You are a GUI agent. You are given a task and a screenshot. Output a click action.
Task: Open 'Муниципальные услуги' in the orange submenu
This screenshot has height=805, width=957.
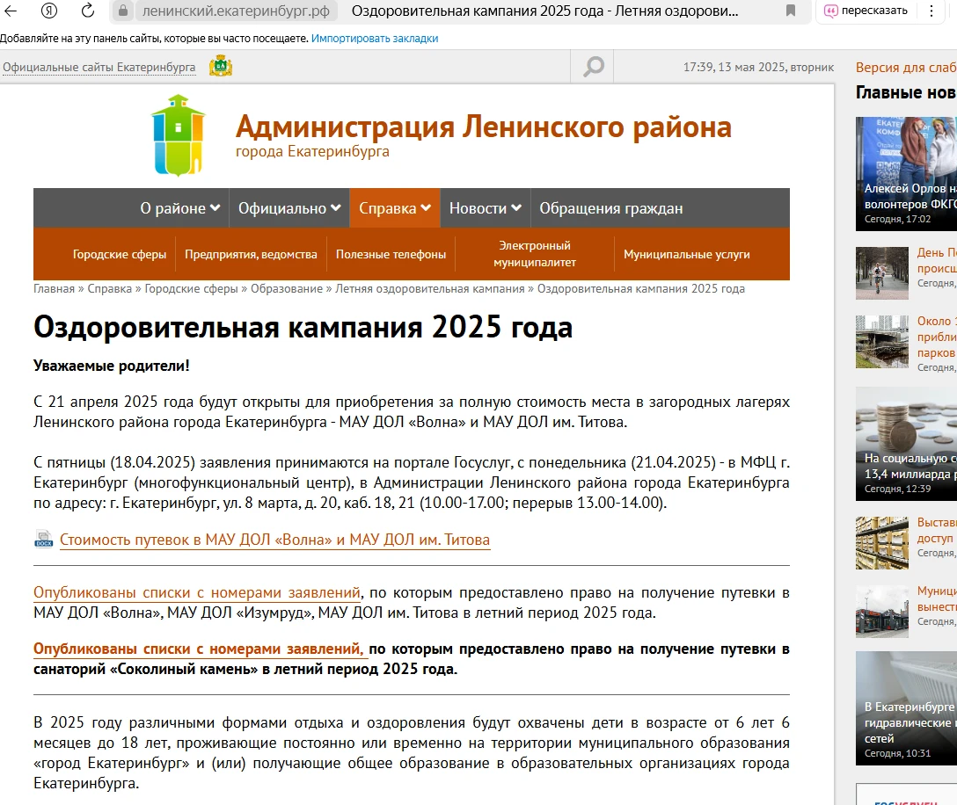(686, 254)
